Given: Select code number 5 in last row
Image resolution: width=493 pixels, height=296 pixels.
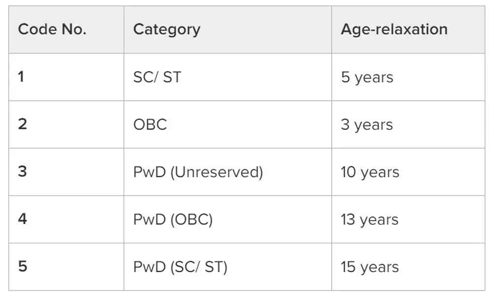Looking at the screenshot, I should (22, 266).
